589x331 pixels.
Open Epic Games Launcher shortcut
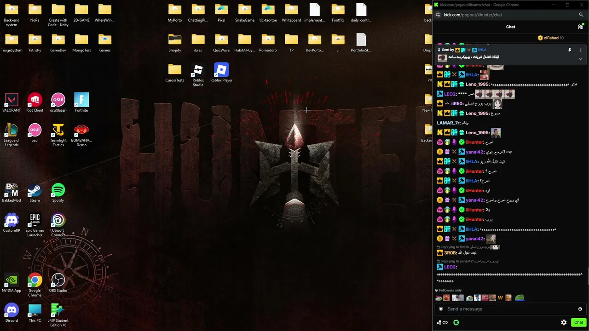[x=35, y=225]
